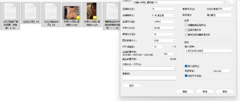Enable 创建自释放程序 (create SFX archive) checkbox
Image resolution: width=240 pixels, height=101 pixels.
pyautogui.click(x=186, y=25)
